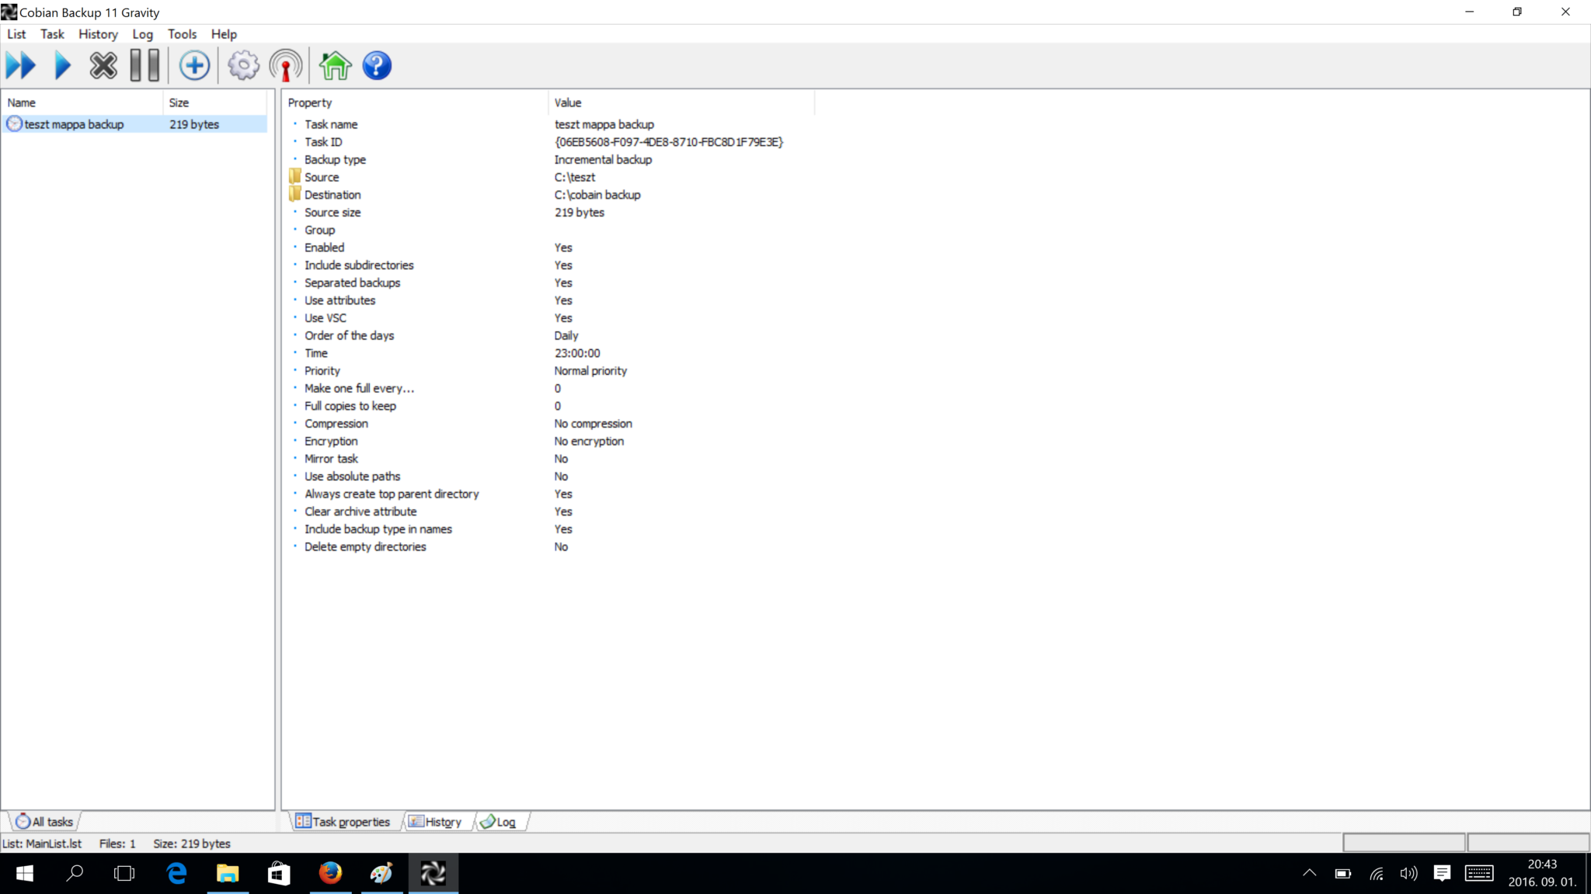Open Firefox from the taskbar

331,873
